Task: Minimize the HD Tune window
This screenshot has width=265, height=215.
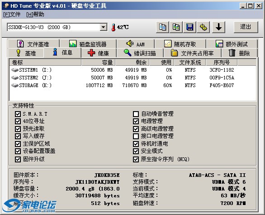Action: (243, 6)
